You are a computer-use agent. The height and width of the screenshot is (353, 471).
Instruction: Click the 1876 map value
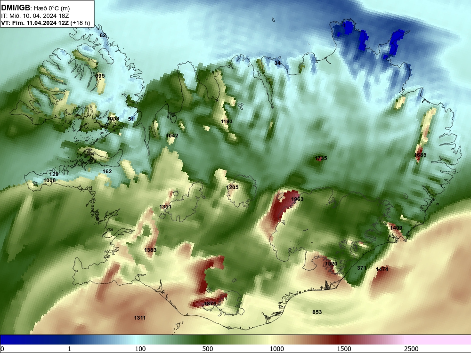[210, 304]
